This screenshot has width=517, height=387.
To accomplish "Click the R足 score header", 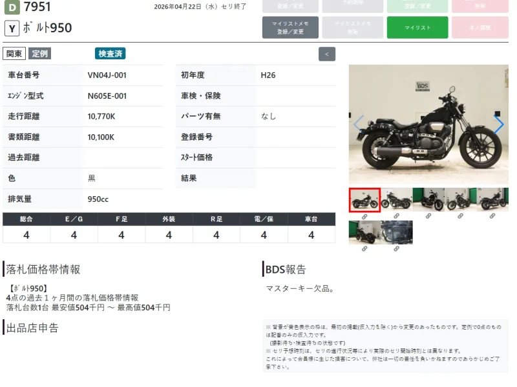I will coord(216,219).
